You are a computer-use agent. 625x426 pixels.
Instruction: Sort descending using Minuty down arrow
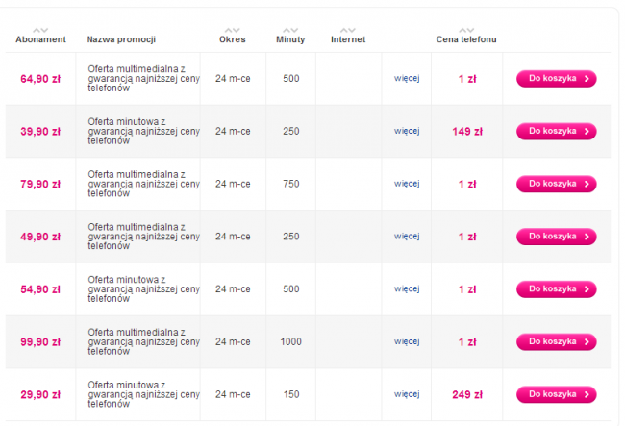click(x=294, y=30)
